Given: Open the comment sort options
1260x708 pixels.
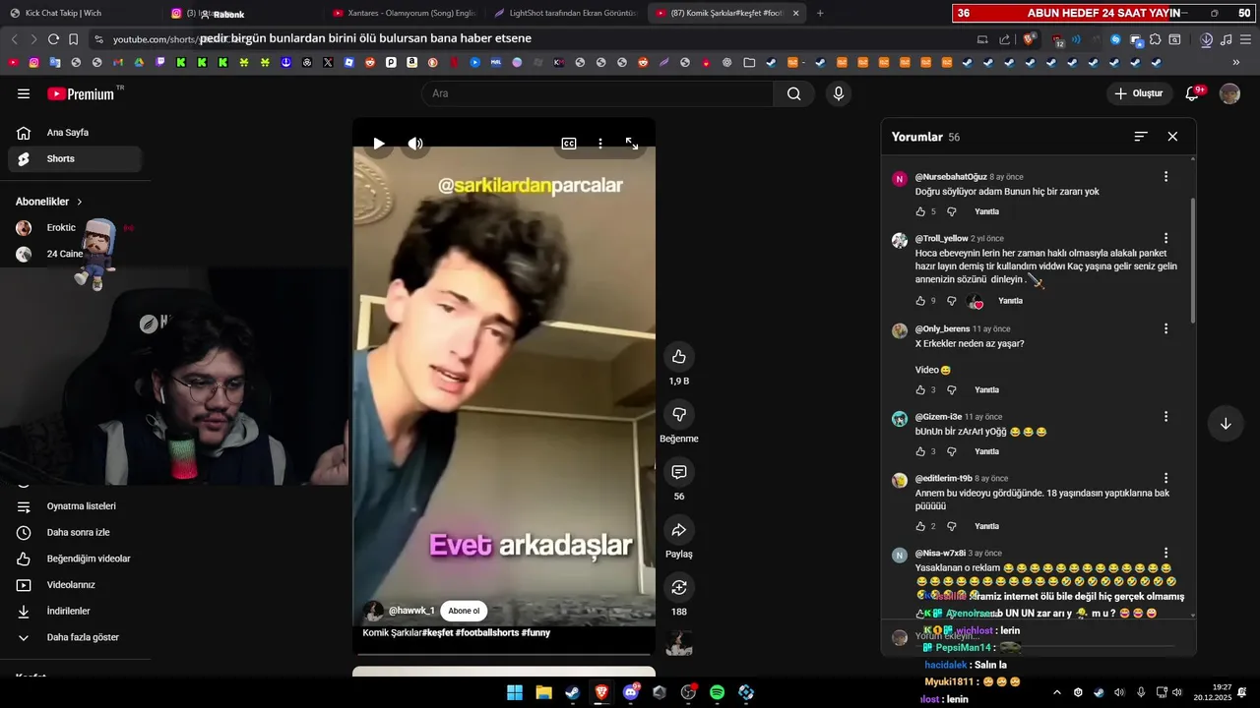Looking at the screenshot, I should pos(1141,137).
